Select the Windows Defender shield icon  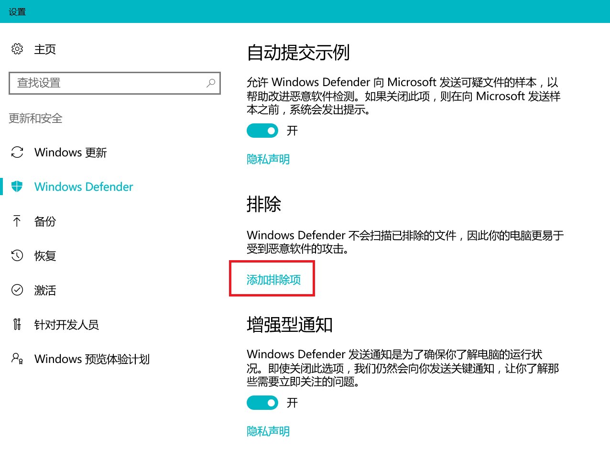(17, 187)
